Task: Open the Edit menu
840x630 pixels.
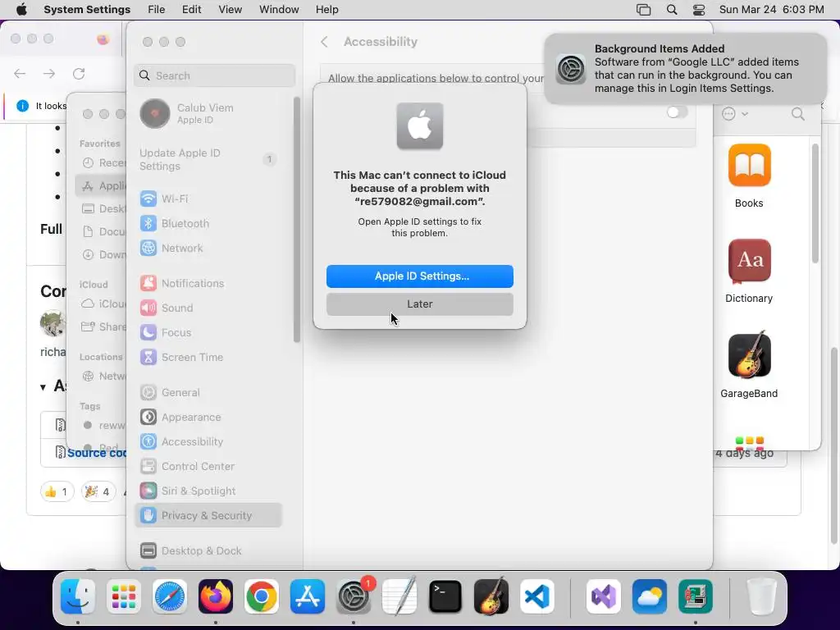Action: 192,10
